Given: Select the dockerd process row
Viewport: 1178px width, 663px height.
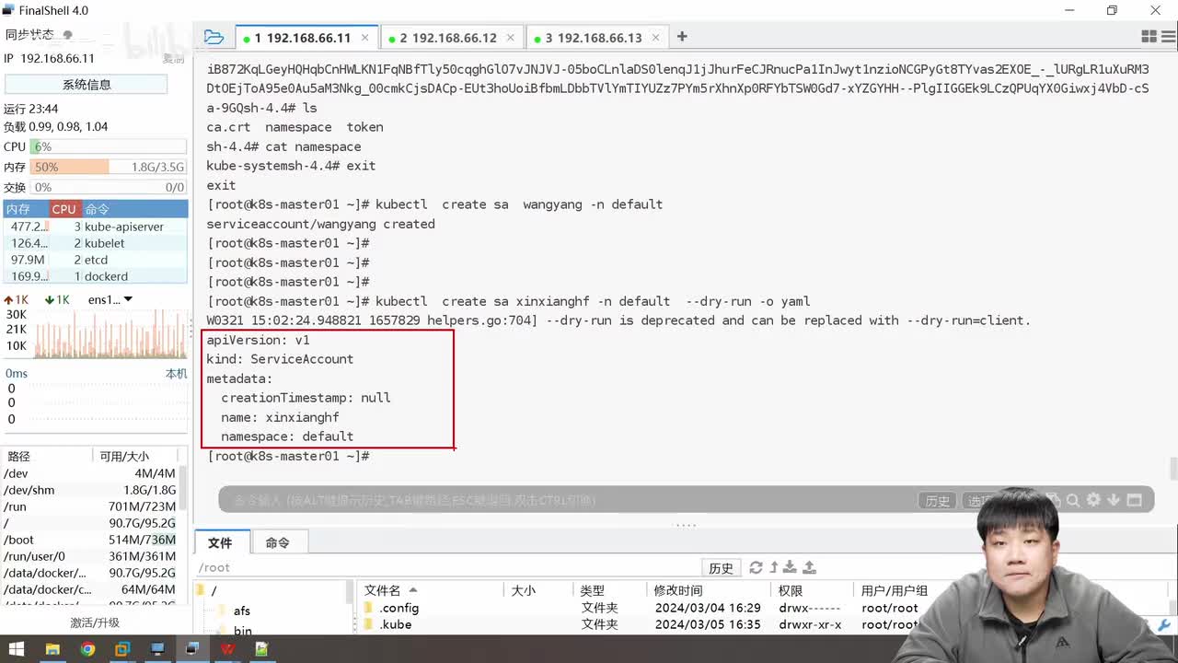Looking at the screenshot, I should tap(95, 276).
